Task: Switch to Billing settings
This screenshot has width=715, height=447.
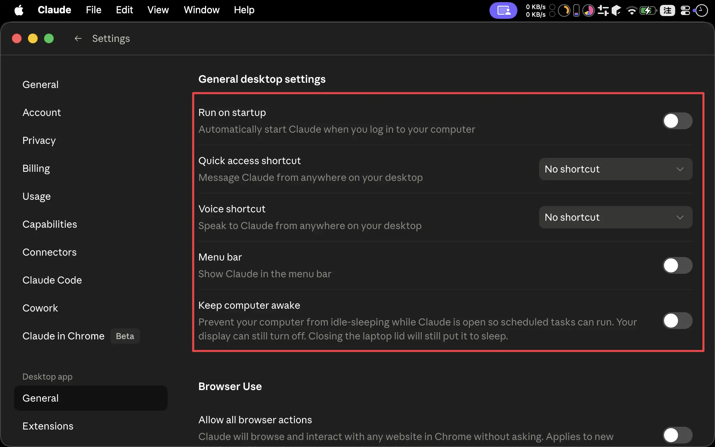Action: (36, 168)
